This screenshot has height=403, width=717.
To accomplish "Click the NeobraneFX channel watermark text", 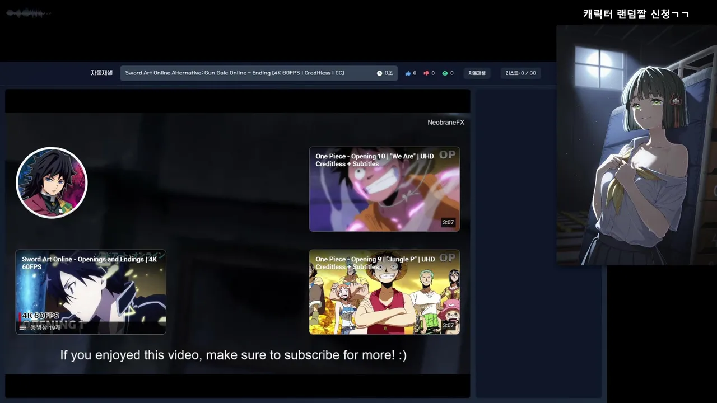I will tap(446, 123).
